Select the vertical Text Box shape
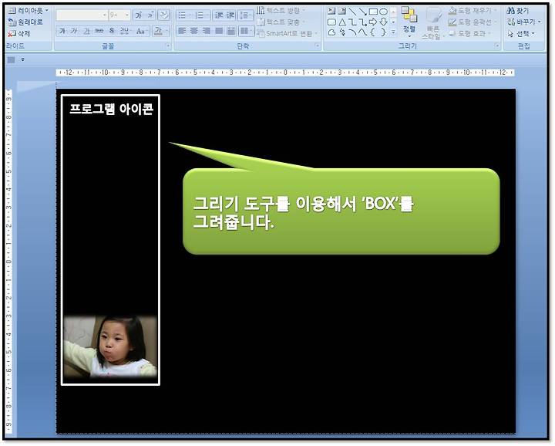 (342, 12)
